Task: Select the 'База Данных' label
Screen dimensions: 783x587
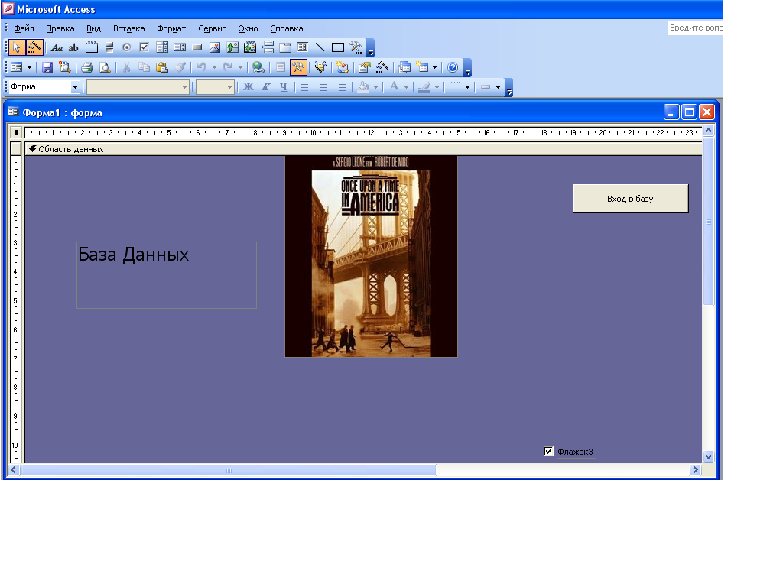Action: pos(166,275)
